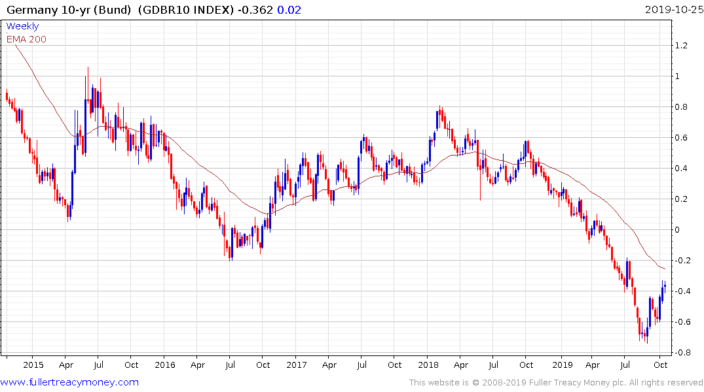
Task: Click the 0.4 y-axis label
Action: (x=681, y=169)
